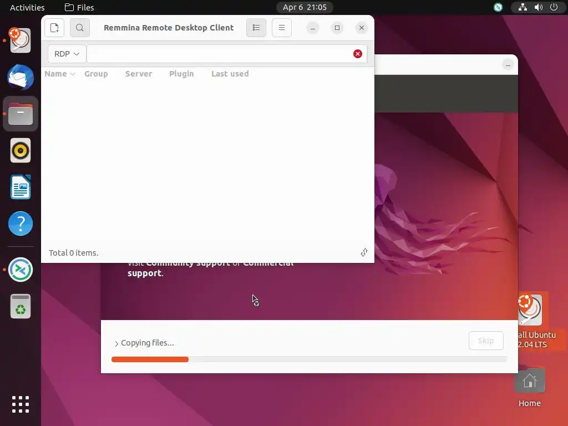Sort connections by Server column

[x=139, y=74]
